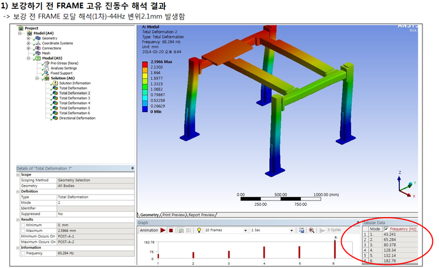This screenshot has width=439, height=268.
Task: Select tabular row with 43.241 Hz
Action: pos(390,234)
